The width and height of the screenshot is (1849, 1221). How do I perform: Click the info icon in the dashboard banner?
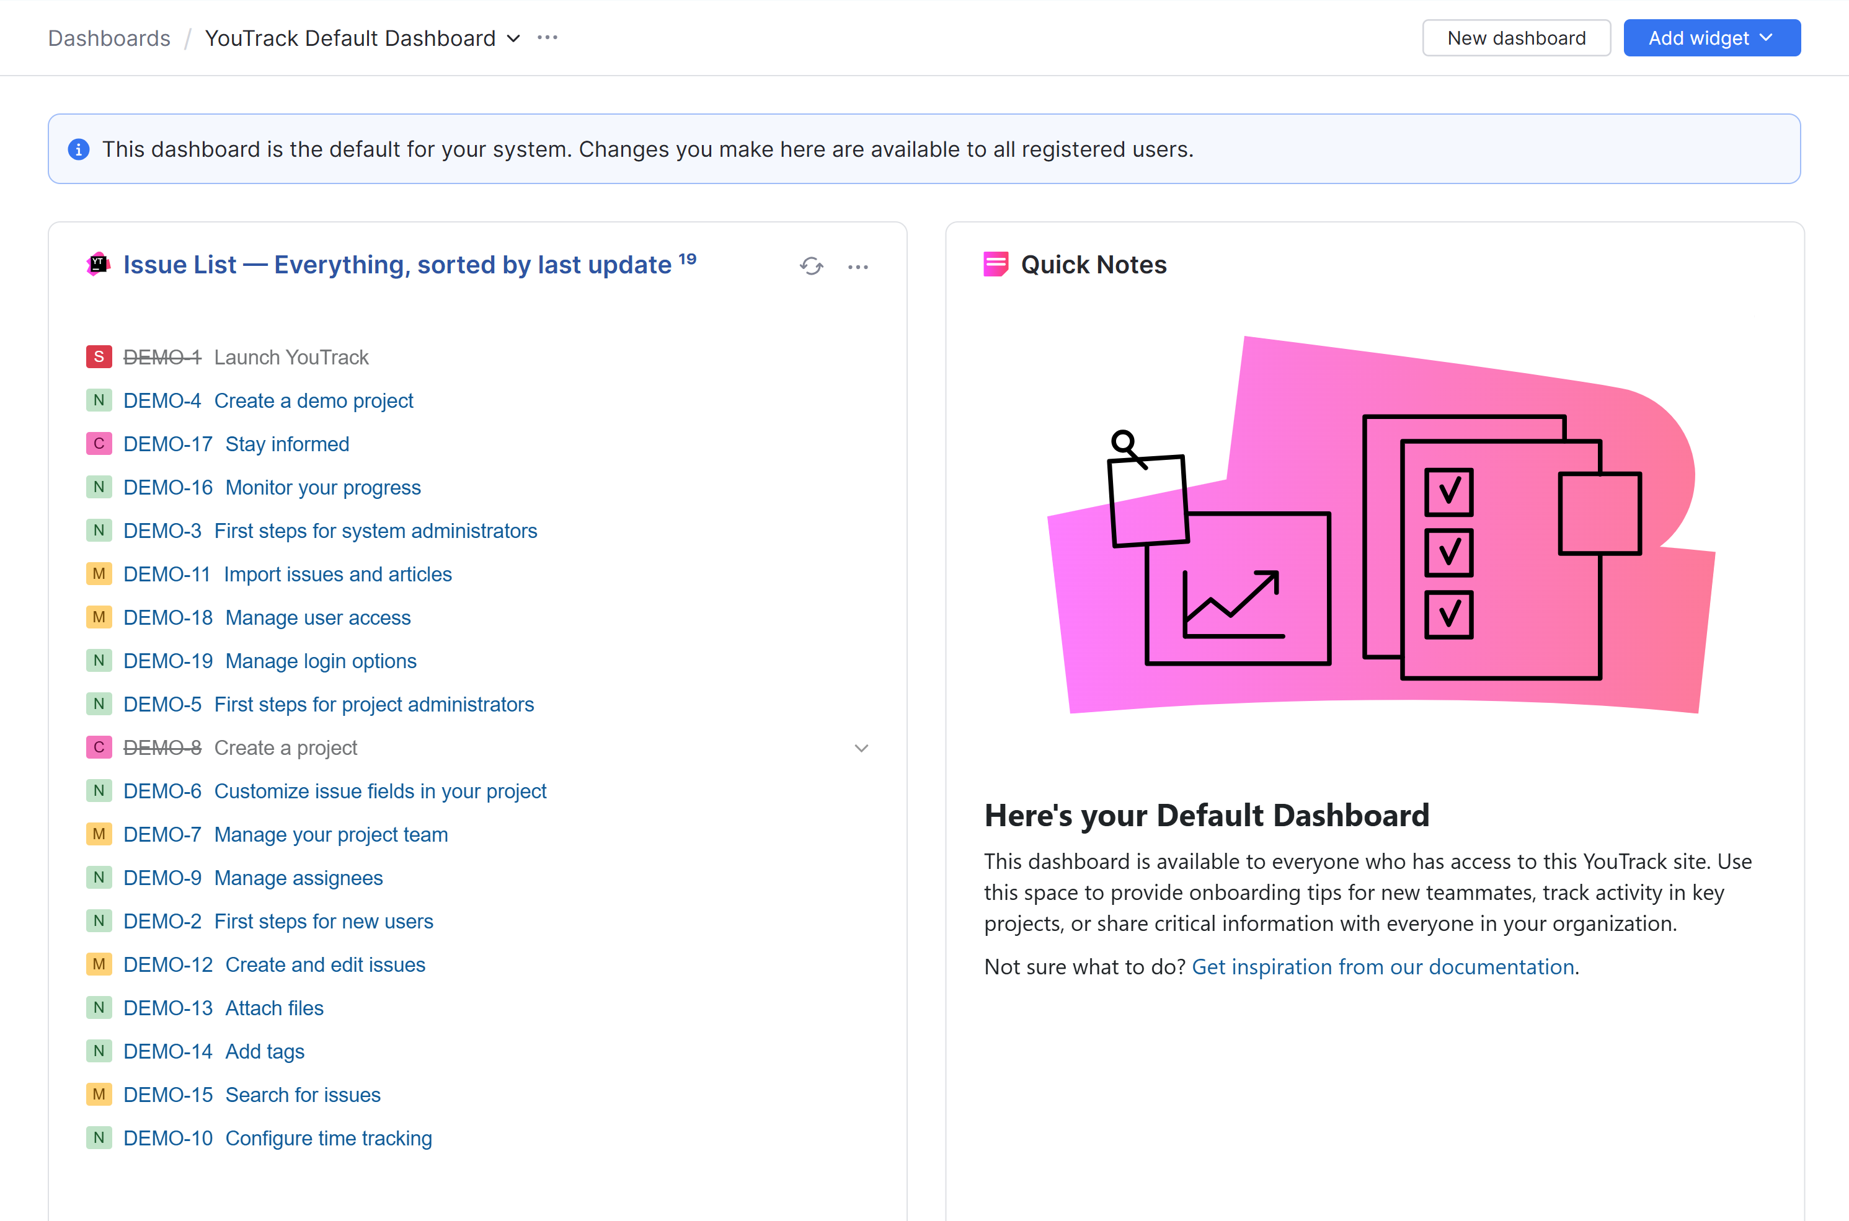(79, 149)
